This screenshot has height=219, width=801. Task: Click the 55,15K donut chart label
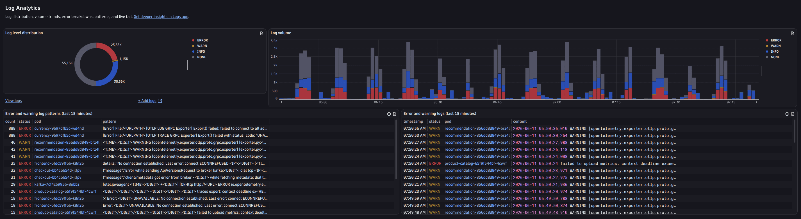67,63
